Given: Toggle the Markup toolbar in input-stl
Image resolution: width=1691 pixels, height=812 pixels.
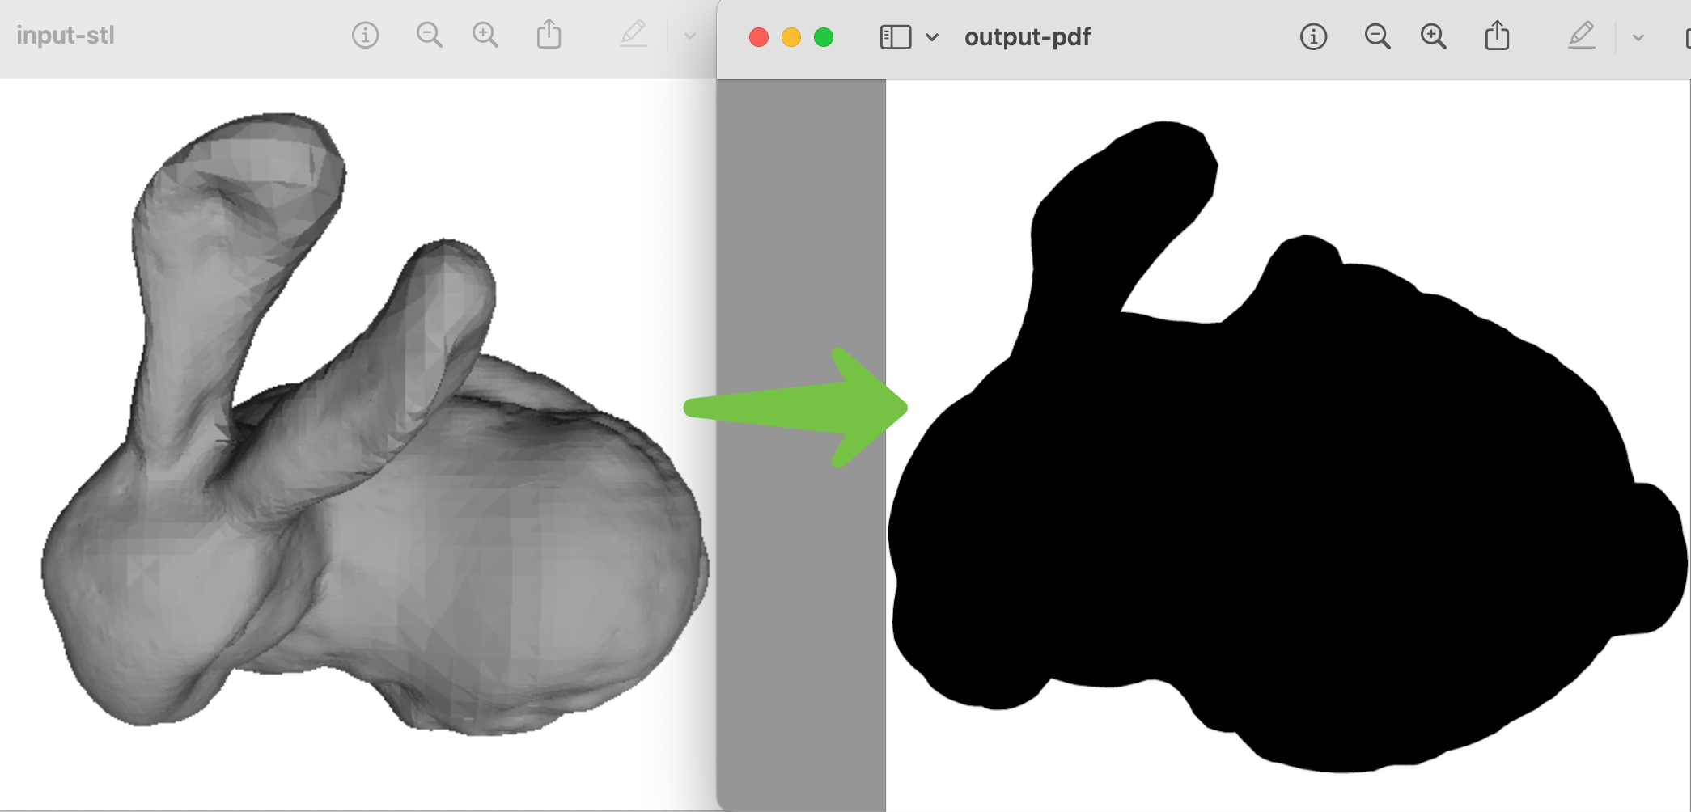Looking at the screenshot, I should point(634,34).
